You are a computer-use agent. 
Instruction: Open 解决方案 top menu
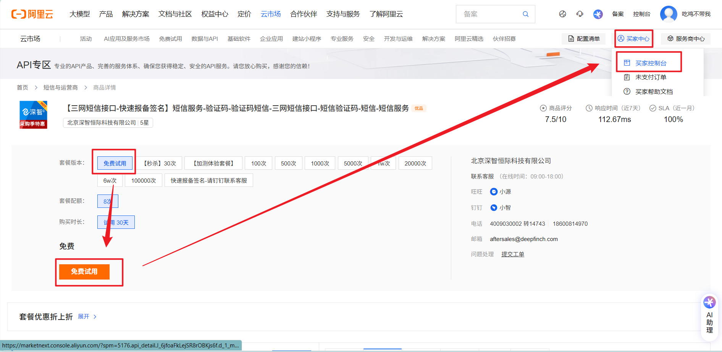point(136,14)
